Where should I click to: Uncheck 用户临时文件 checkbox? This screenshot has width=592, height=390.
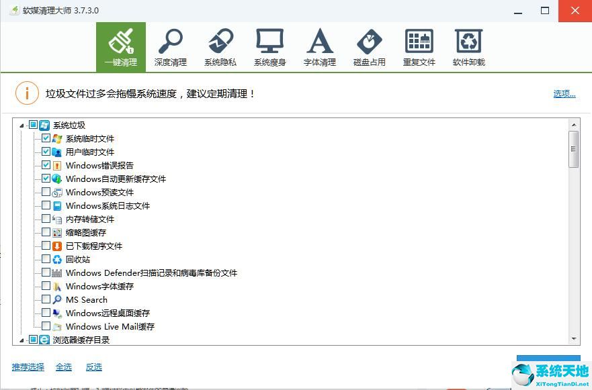(46, 152)
